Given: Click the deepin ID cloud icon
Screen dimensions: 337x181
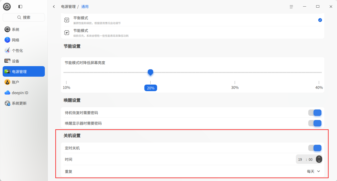Looking at the screenshot, I should point(7,93).
